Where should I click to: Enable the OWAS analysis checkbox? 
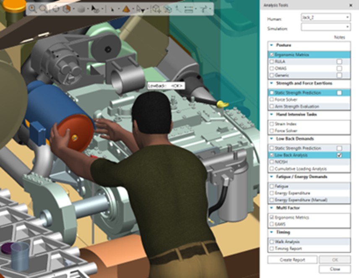[x=272, y=68]
